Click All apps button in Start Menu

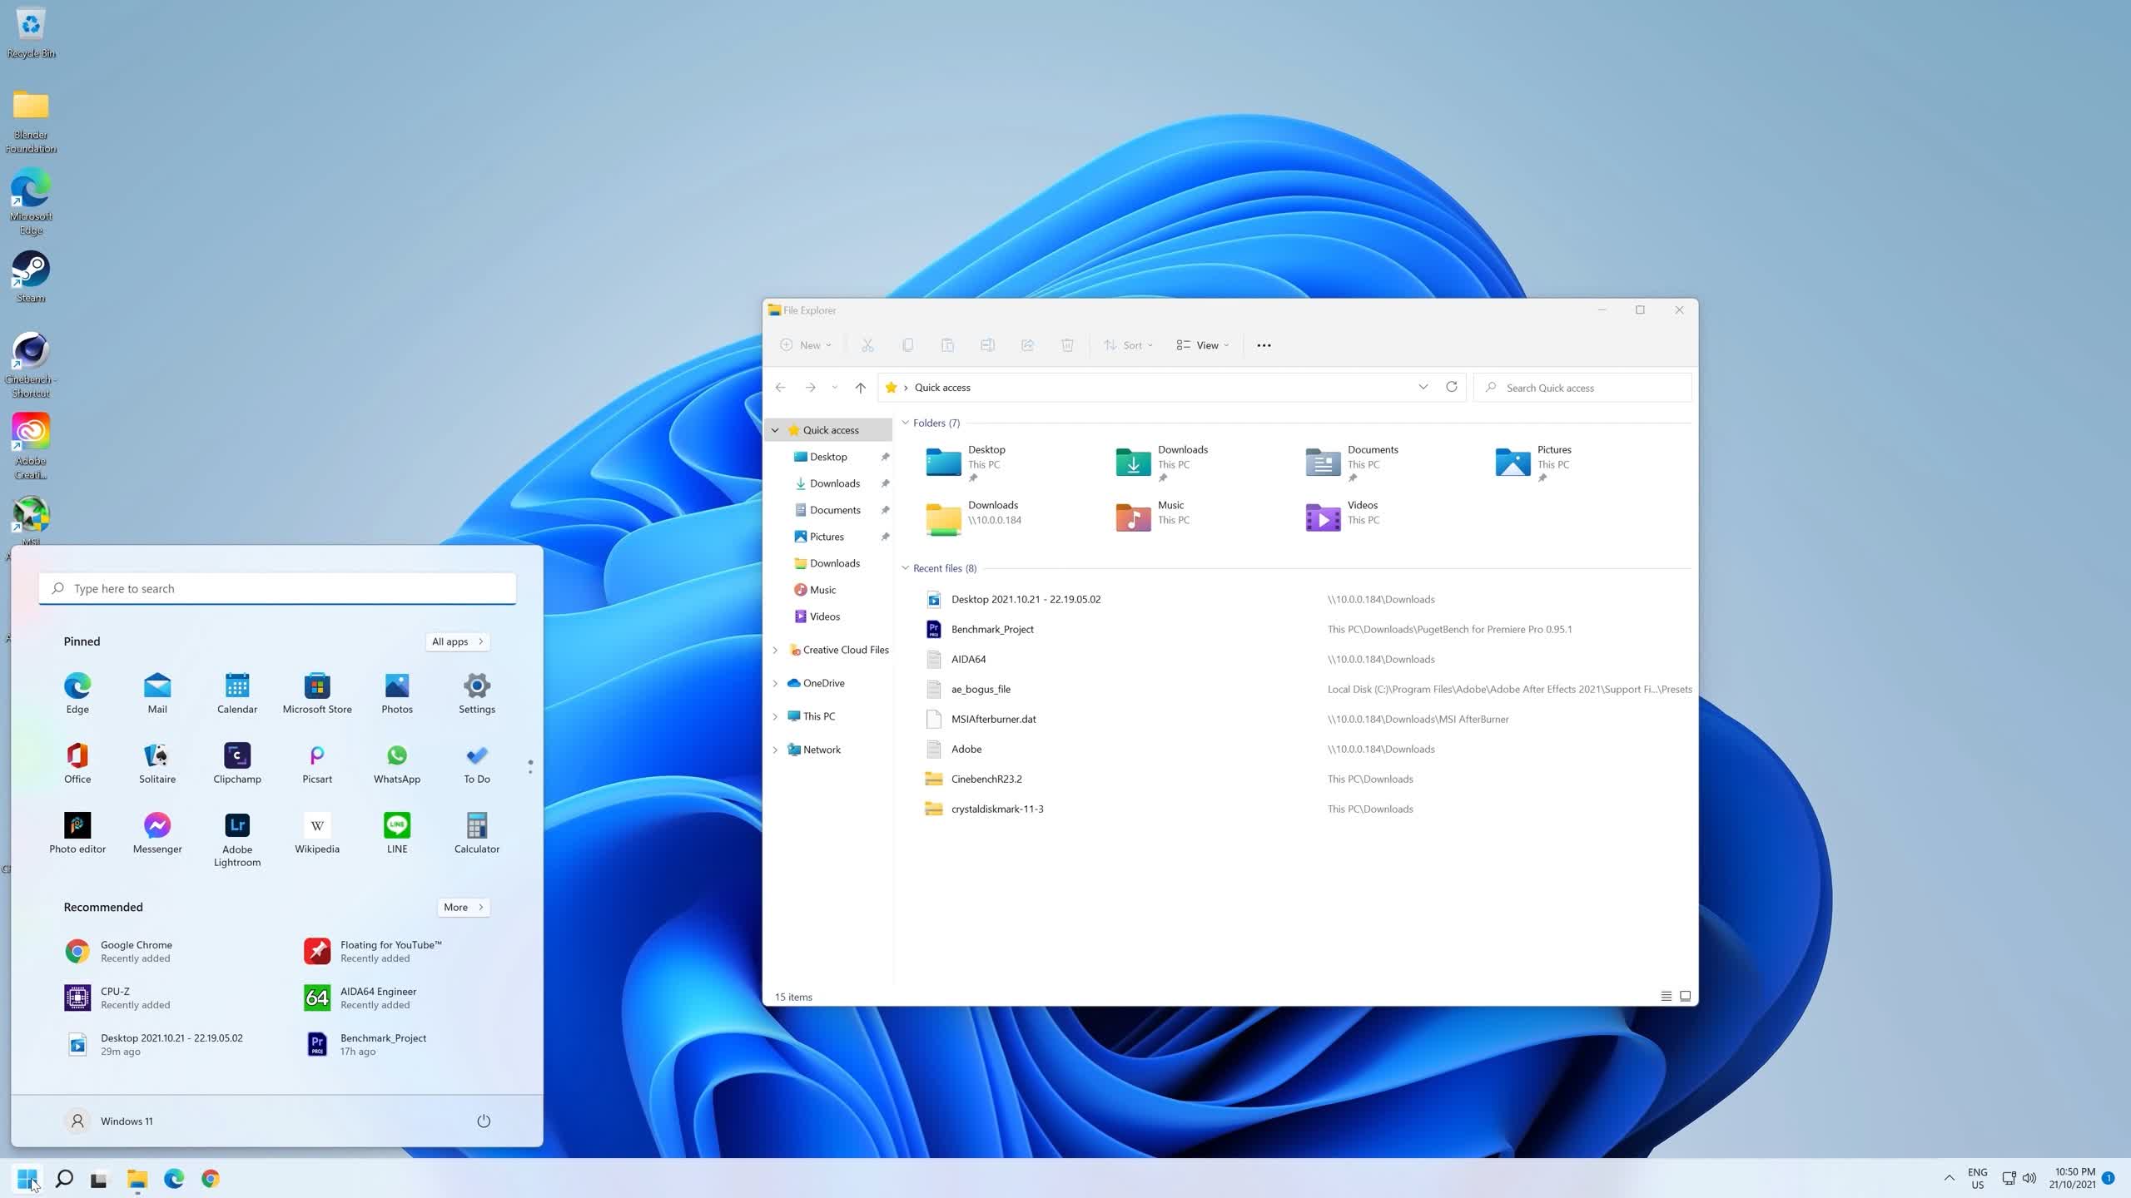click(457, 641)
